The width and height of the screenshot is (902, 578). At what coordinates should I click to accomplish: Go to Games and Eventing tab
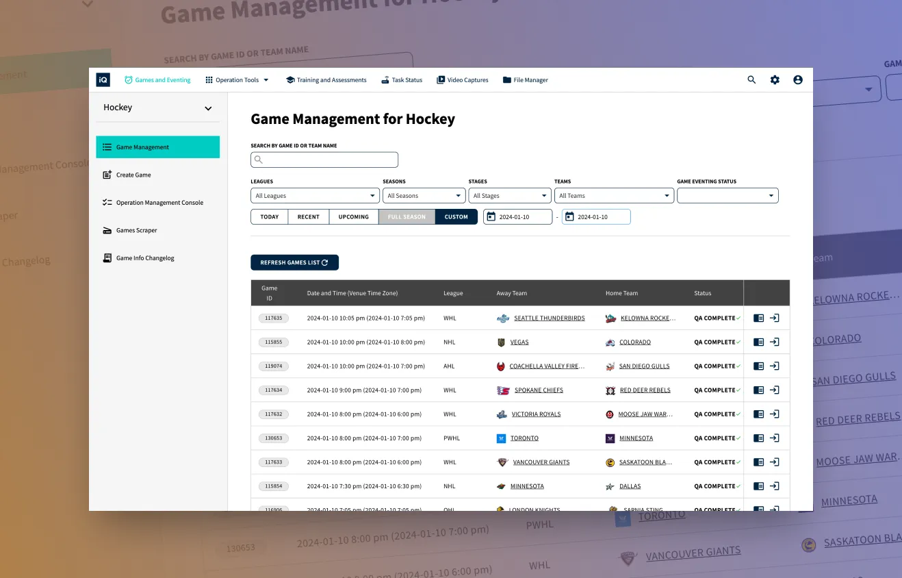pos(157,80)
